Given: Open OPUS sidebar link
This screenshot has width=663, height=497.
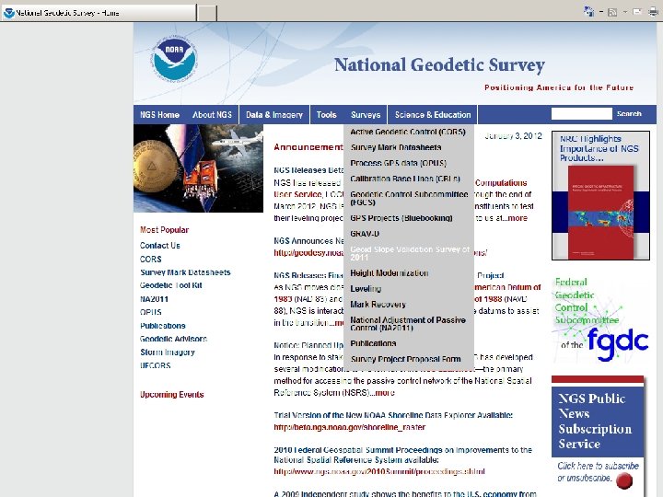Looking at the screenshot, I should 150,312.
